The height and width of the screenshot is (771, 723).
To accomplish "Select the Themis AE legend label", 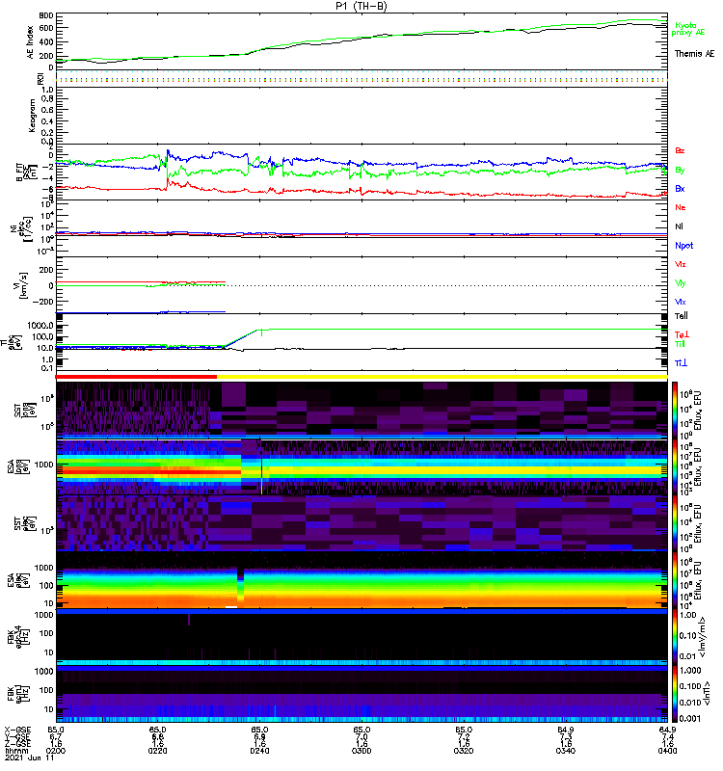I will point(693,54).
